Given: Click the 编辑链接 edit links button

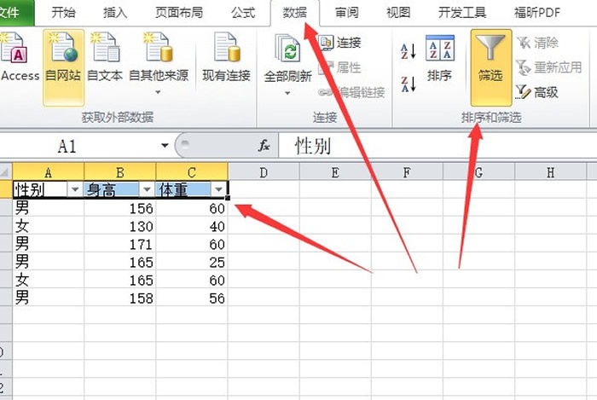Looking at the screenshot, I should [x=352, y=92].
